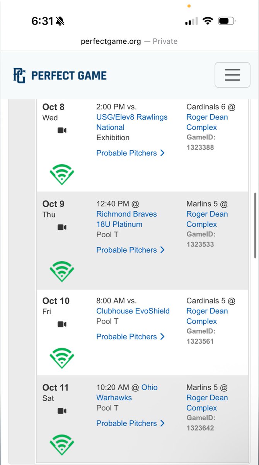Expand Probable Pitchers for Oct 11 game
The image size is (259, 465).
coord(131,424)
